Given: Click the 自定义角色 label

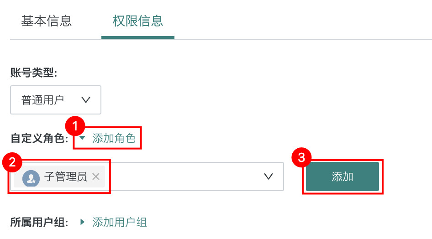Looking at the screenshot, I should click(39, 139).
